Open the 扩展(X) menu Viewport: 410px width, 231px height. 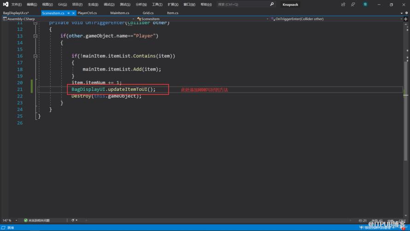[x=173, y=5]
